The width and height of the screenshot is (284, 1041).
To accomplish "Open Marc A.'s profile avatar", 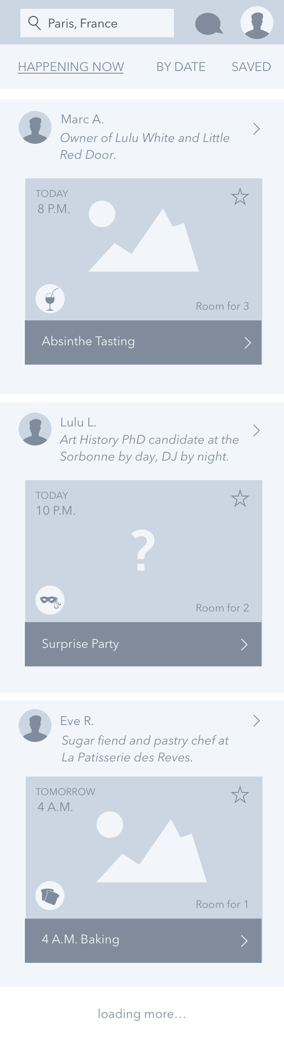I will click(x=35, y=127).
